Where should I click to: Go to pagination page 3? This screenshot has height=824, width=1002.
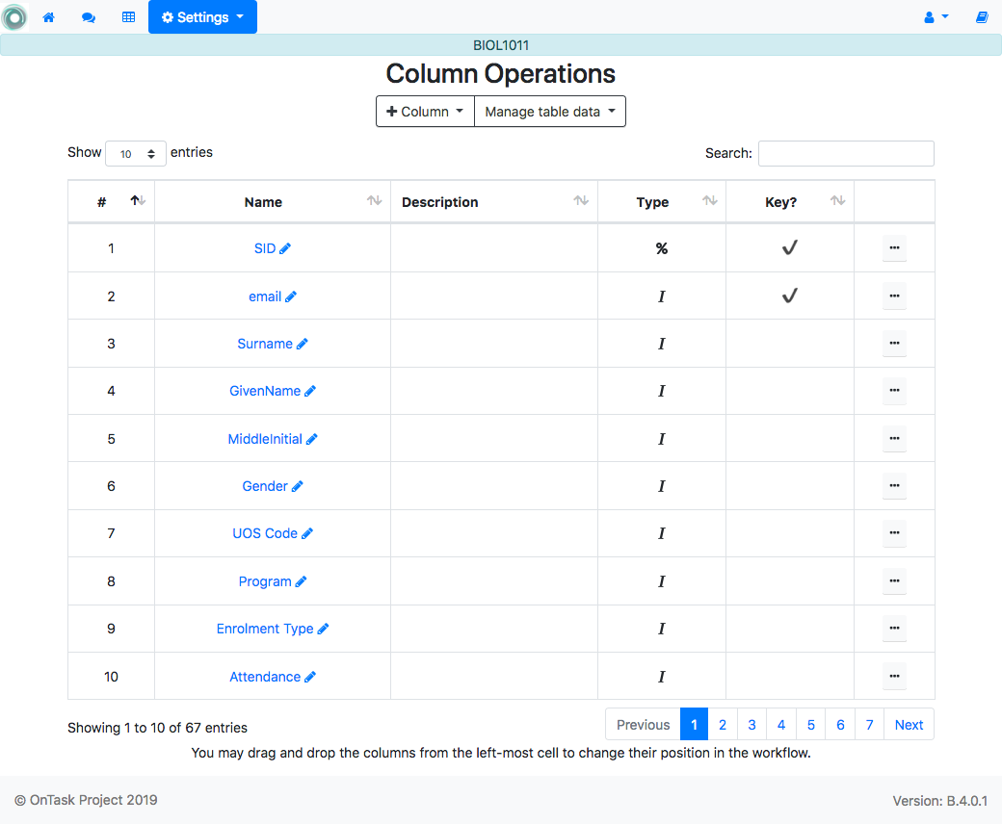(751, 725)
